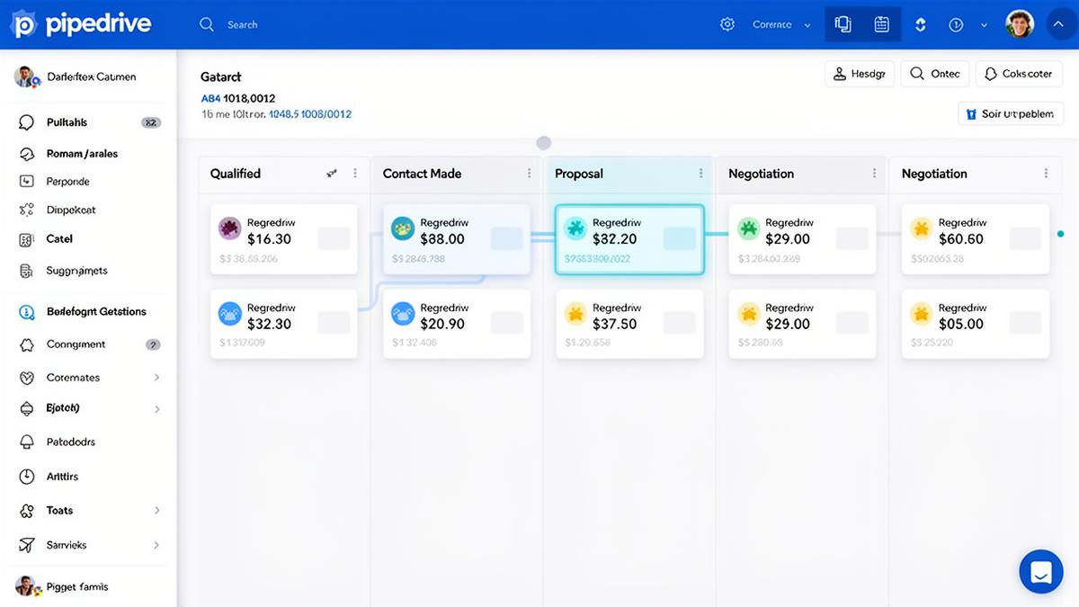The image size is (1079, 607).
Task: Click the Coks coter button
Action: pos(1019,74)
